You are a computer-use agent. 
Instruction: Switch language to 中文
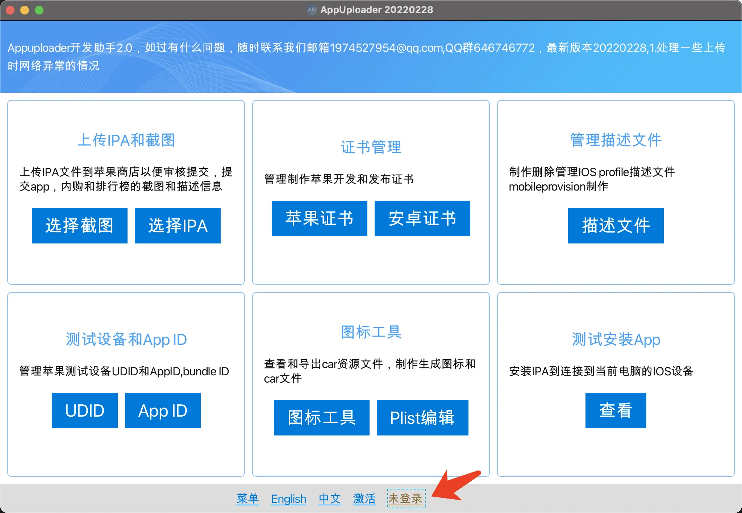[330, 499]
